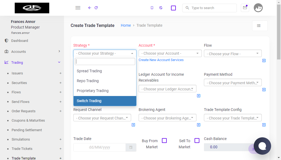Switch to mobile view icon
This screenshot has width=281, height=160.
coord(152,8)
